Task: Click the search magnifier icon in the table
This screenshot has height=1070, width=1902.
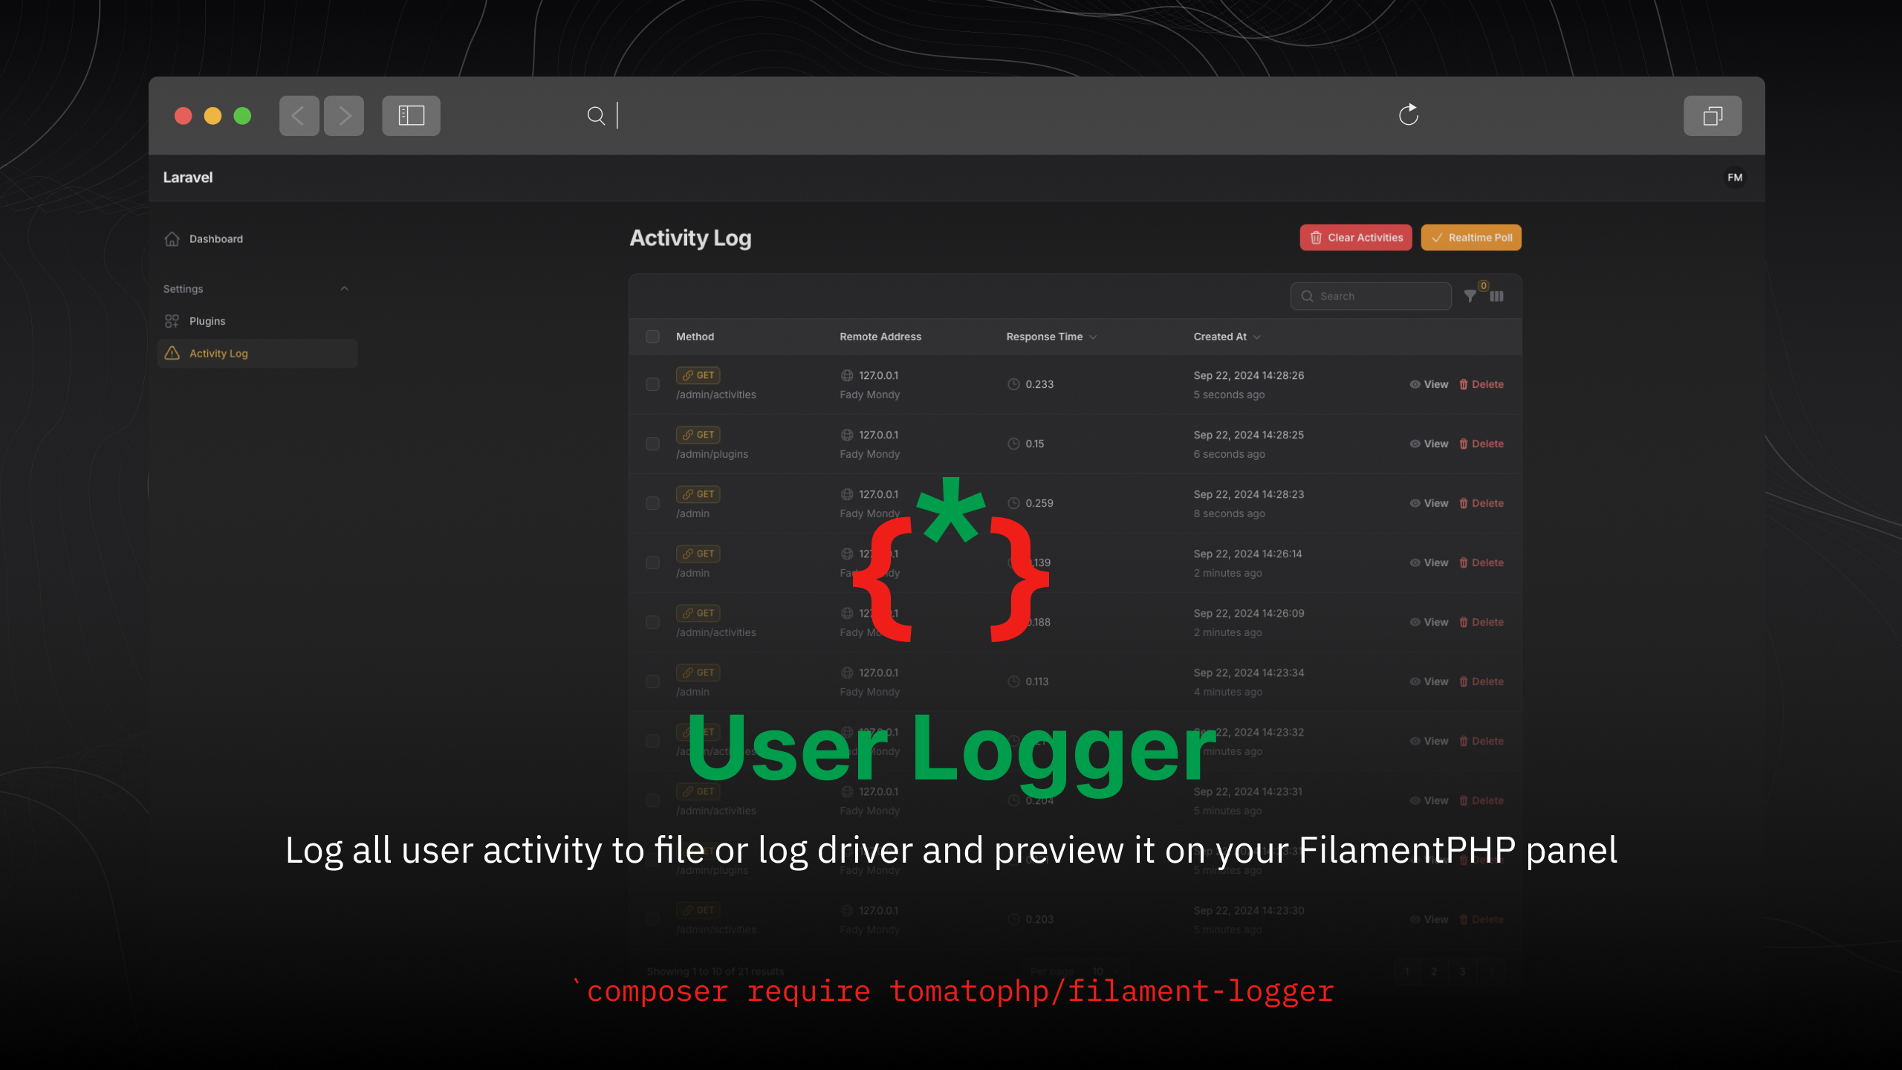Action: click(1308, 296)
